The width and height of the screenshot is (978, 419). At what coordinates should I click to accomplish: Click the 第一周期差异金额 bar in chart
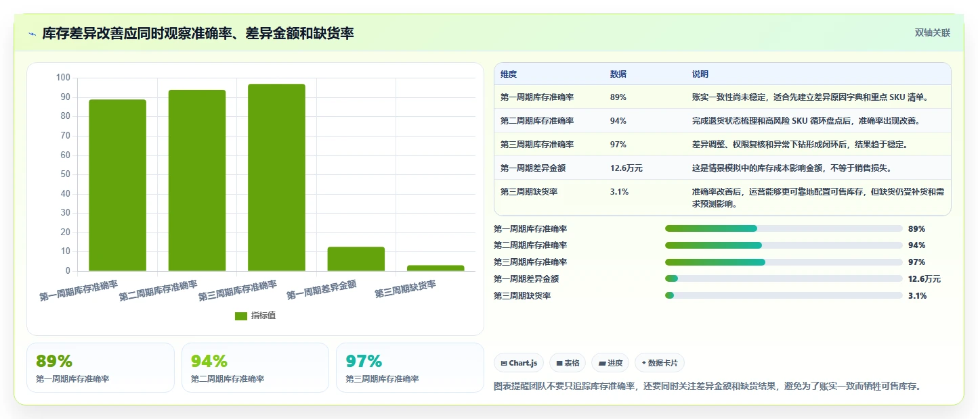click(356, 259)
